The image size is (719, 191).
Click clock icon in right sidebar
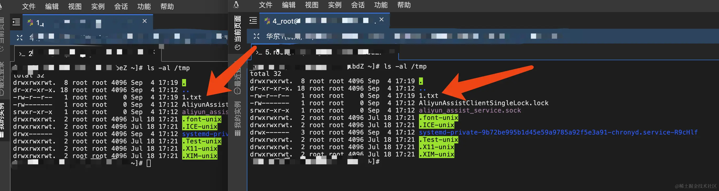point(237,47)
